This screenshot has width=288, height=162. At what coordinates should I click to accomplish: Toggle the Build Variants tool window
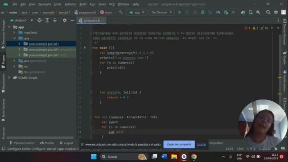(x=3, y=110)
